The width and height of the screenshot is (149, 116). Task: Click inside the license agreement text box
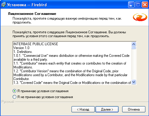[72, 63]
